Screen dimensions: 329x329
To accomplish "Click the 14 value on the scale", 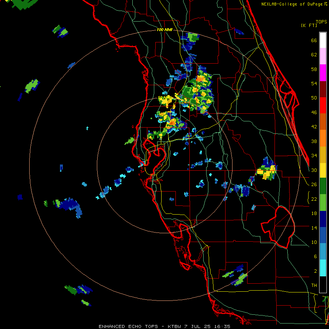I will [x=314, y=228].
